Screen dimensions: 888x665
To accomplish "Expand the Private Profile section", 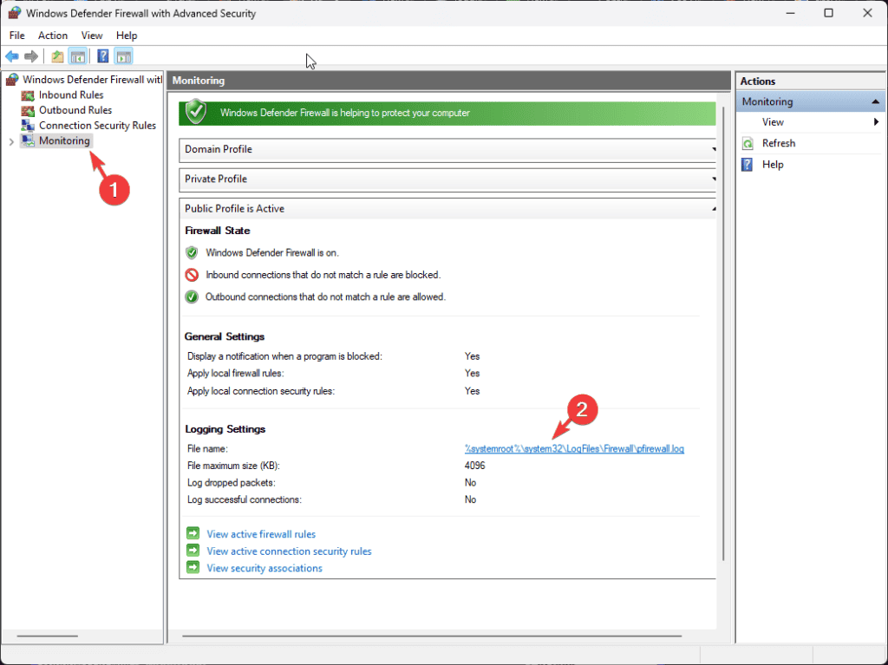I will [713, 179].
